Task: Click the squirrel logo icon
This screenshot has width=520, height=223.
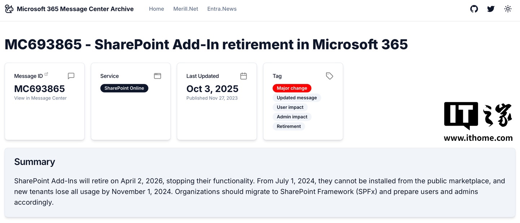Action: pyautogui.click(x=9, y=9)
